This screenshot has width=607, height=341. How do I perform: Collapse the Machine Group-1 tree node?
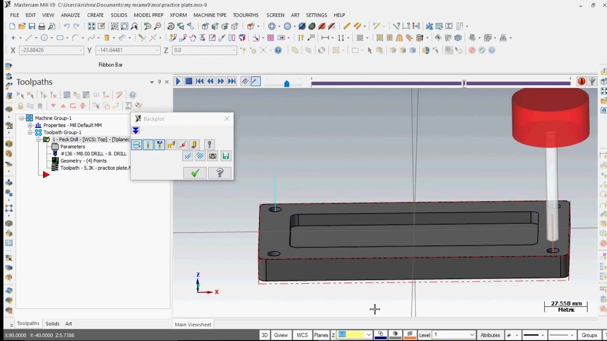click(x=21, y=118)
